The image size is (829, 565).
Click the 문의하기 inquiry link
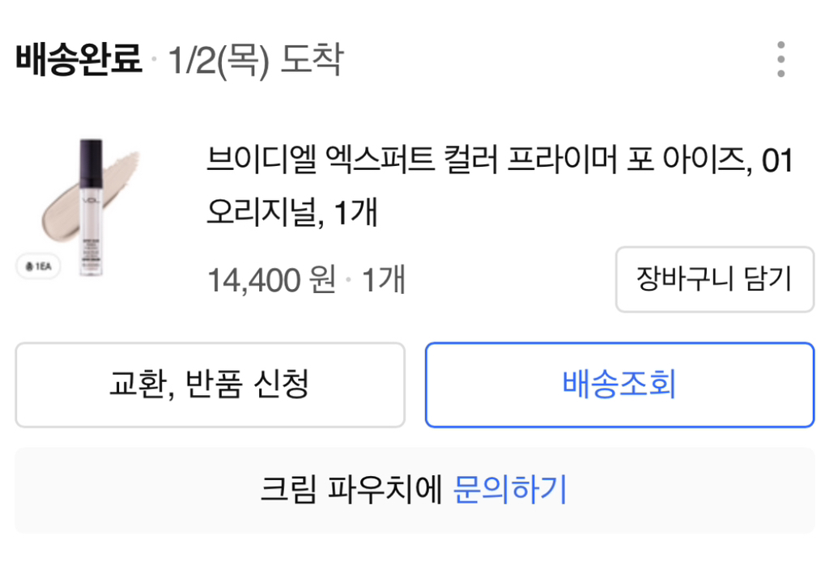(x=510, y=490)
